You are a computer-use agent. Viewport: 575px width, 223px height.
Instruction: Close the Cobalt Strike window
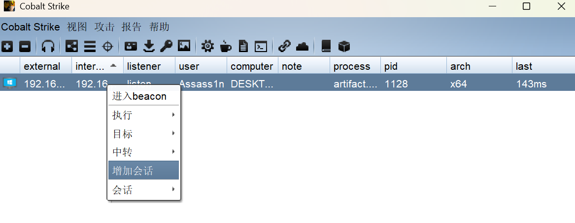point(561,6)
